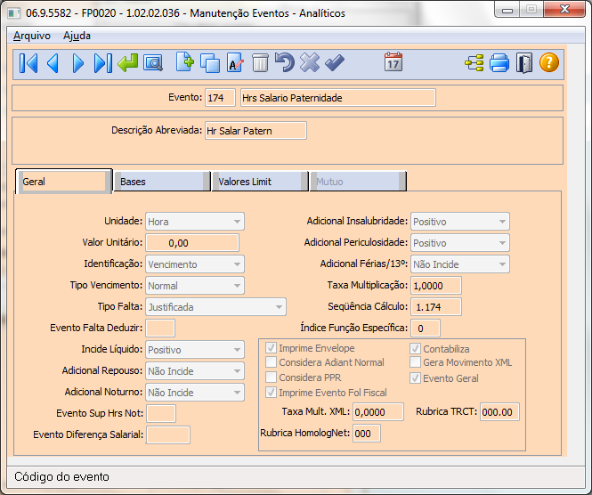The image size is (592, 495).
Task: Open the Adicional Periculosidade dropdown
Action: (460, 243)
